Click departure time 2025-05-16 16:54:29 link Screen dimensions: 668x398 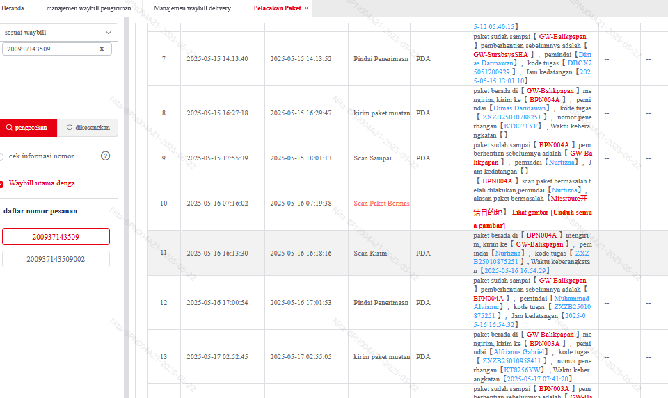(x=515, y=270)
